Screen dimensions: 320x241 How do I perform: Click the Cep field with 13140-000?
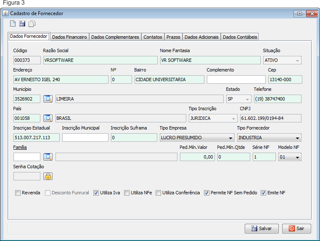(285, 79)
